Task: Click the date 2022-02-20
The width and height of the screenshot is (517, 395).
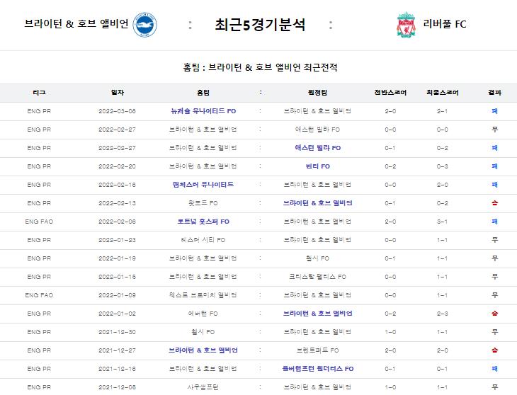Action: coord(117,166)
